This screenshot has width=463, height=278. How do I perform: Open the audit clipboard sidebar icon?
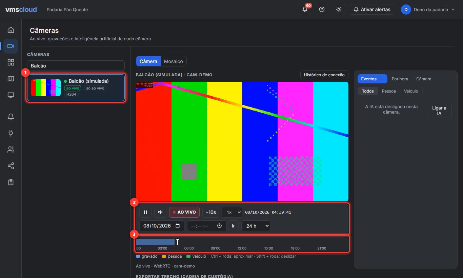pos(11,182)
